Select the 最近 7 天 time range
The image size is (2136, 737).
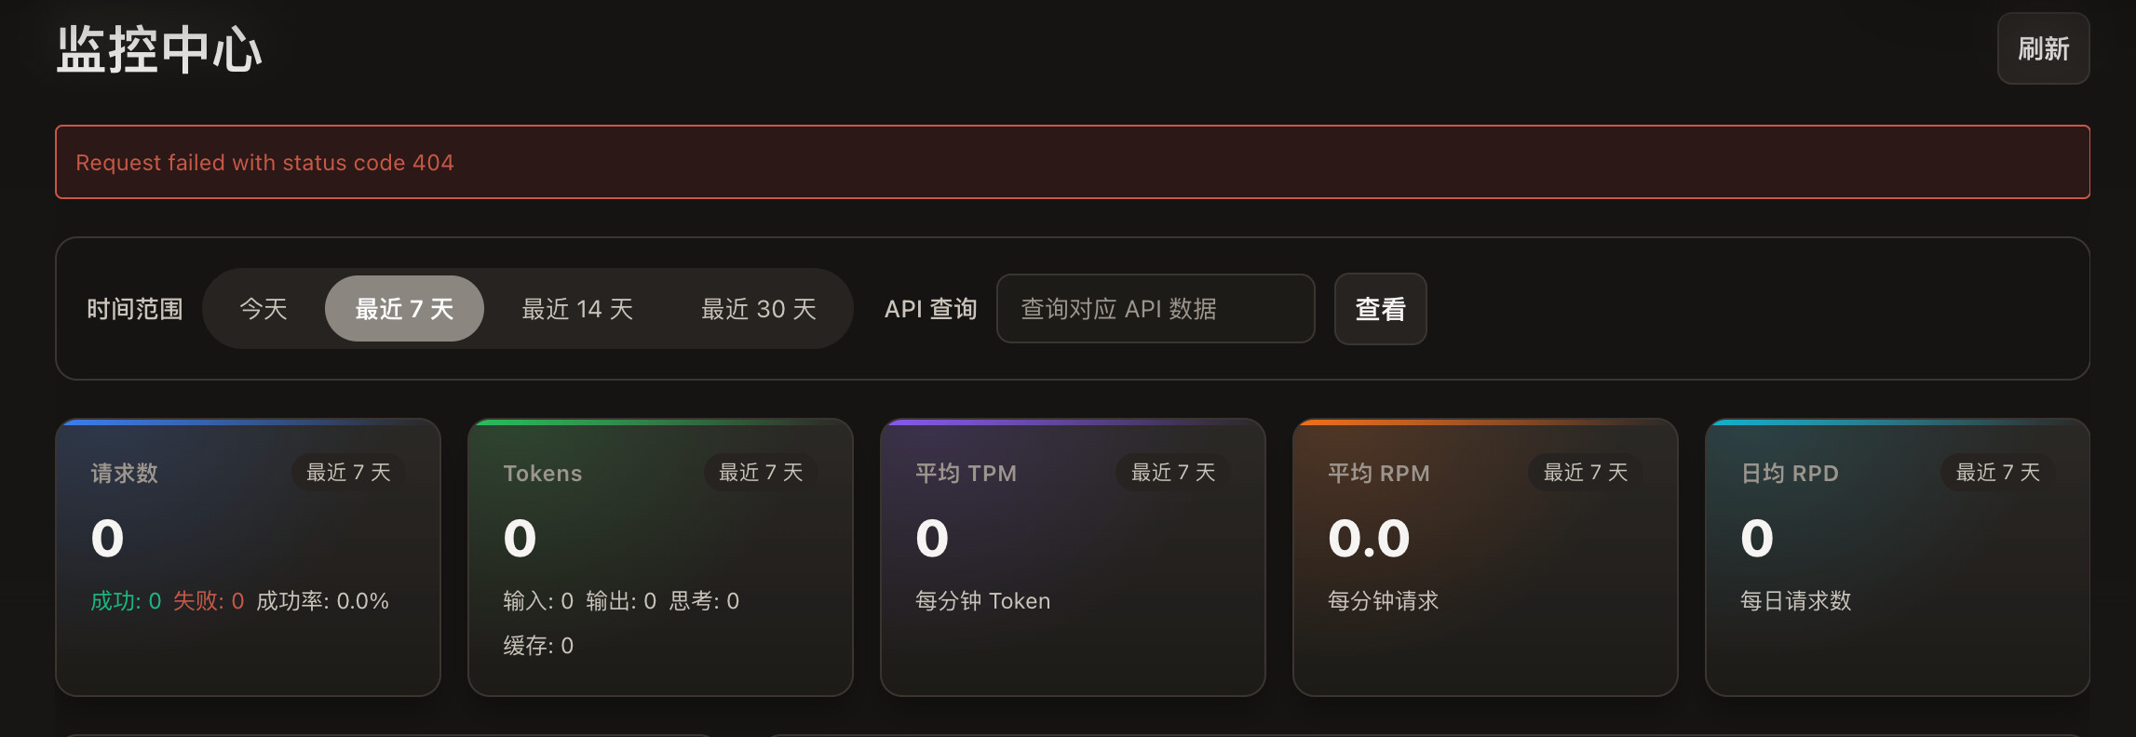tap(404, 309)
